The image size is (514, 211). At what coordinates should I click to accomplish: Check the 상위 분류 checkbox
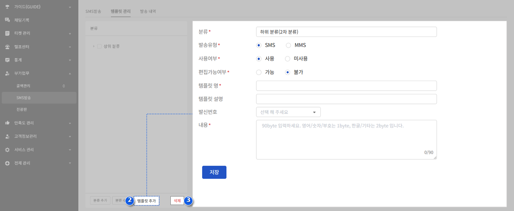pos(99,46)
